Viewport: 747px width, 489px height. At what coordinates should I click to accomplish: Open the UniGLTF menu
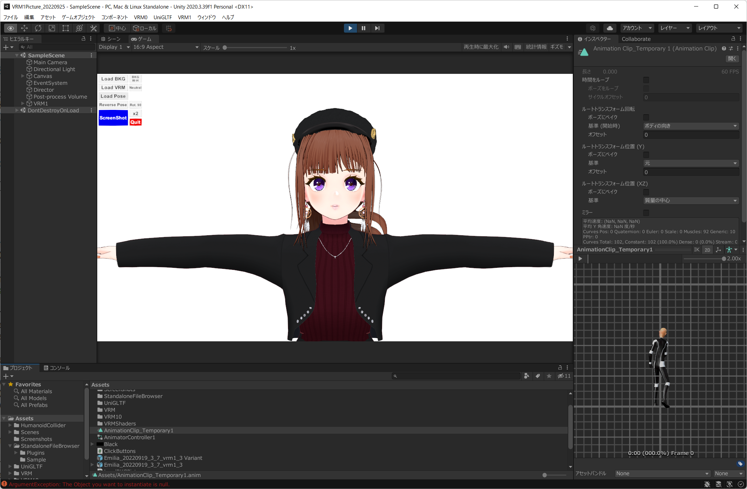[163, 17]
